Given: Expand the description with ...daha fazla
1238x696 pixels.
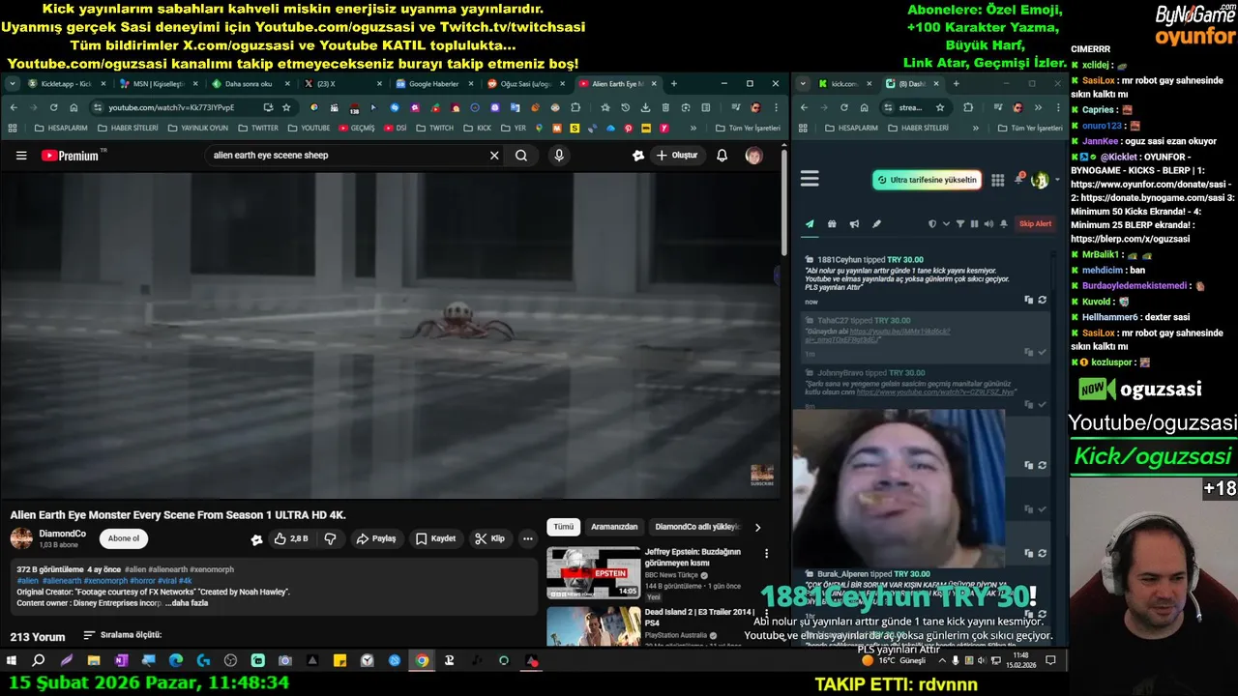Looking at the screenshot, I should pos(187,603).
